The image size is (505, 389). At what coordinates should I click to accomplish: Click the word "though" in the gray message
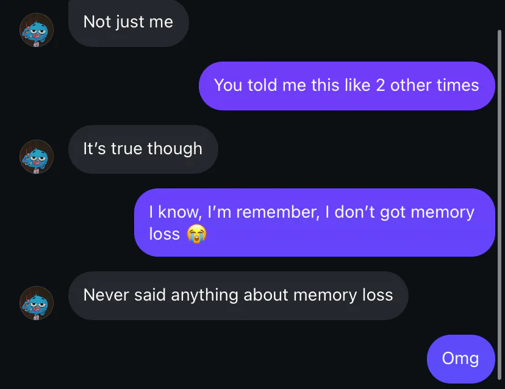click(175, 149)
